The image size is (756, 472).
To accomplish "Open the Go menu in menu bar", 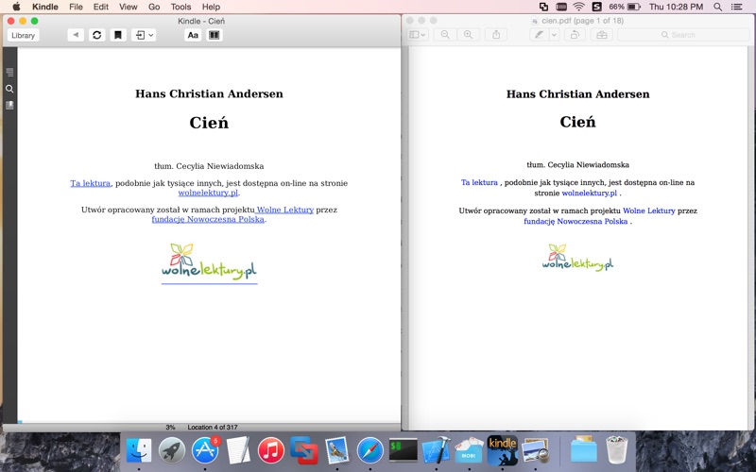I will coord(154,7).
